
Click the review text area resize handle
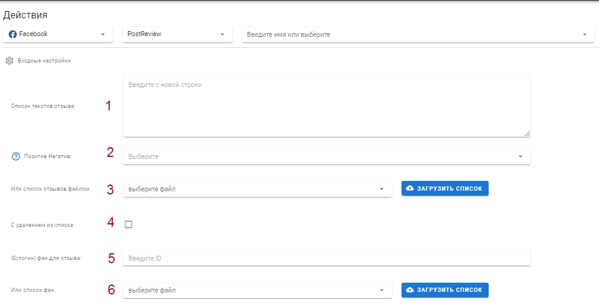coord(527,133)
